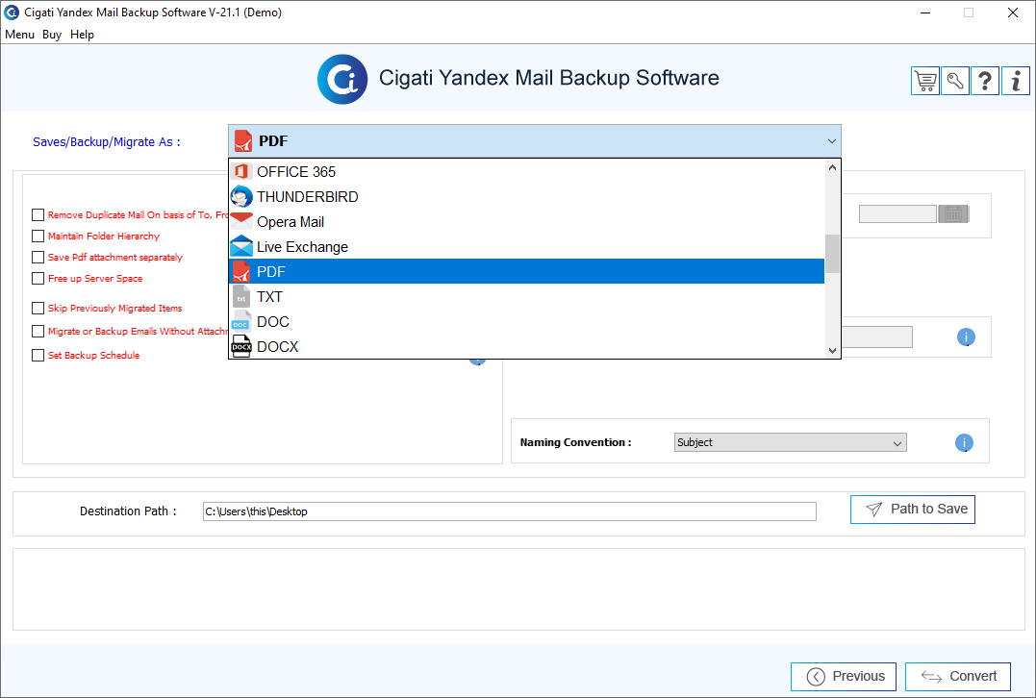Click the date field beside calendar icon
The image size is (1036, 698).
(x=897, y=214)
